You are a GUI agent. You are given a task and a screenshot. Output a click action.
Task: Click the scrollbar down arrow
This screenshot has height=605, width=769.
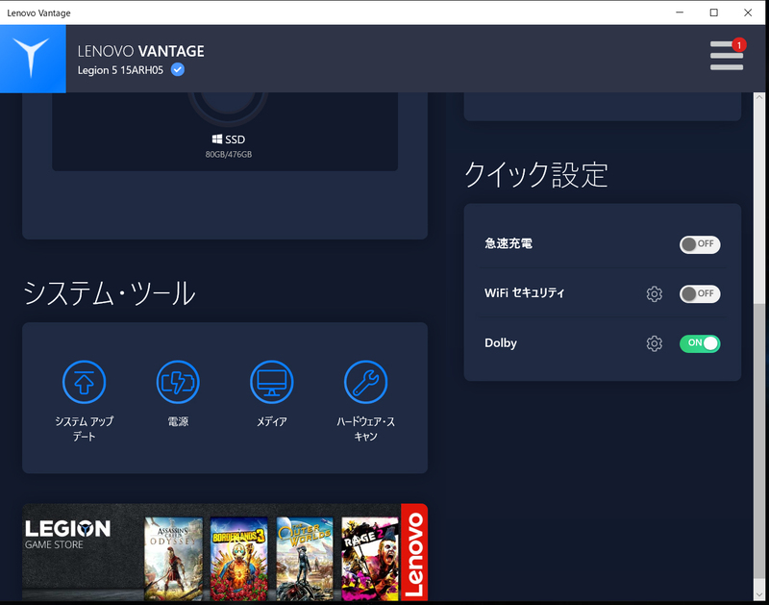(x=759, y=595)
